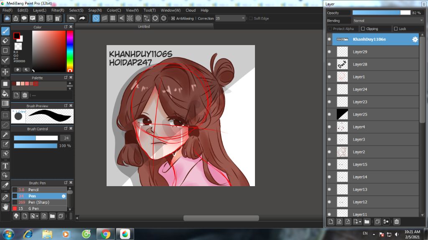428x240 pixels.
Task: Expand add-brush dropdown arrow in Brush panel
Action: 37,216
